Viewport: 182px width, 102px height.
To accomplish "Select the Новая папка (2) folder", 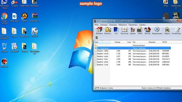I will click(x=176, y=5).
